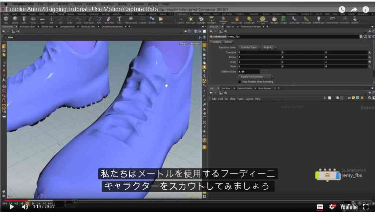Screen dimensions: 375x212
Task: Mute the video volume
Action: pyautogui.click(x=25, y=207)
